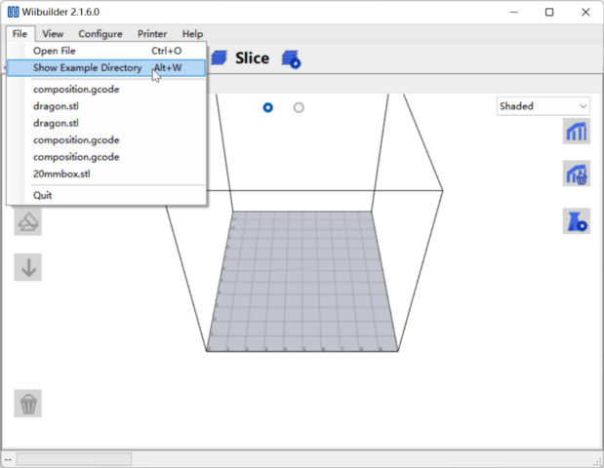Select Quit from the File menu

coord(43,195)
